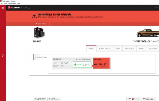Switch to the Remote Starter tab

tap(105, 49)
